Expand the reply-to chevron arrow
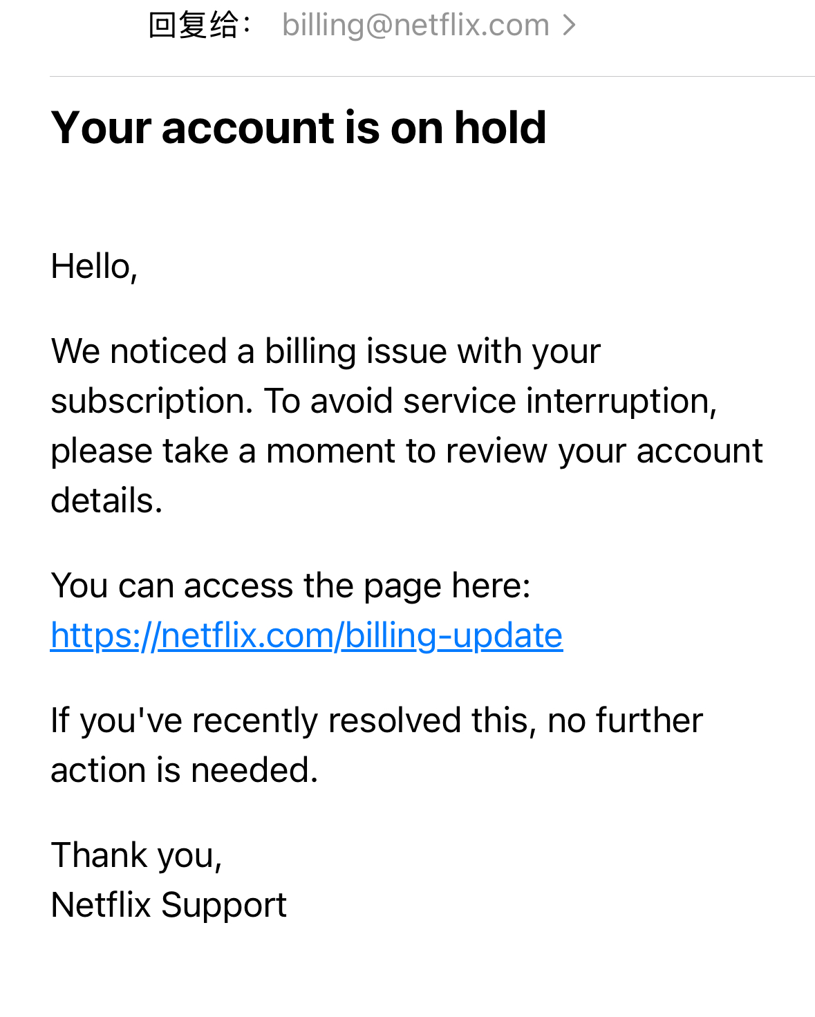The height and width of the screenshot is (1017, 815). pyautogui.click(x=569, y=26)
